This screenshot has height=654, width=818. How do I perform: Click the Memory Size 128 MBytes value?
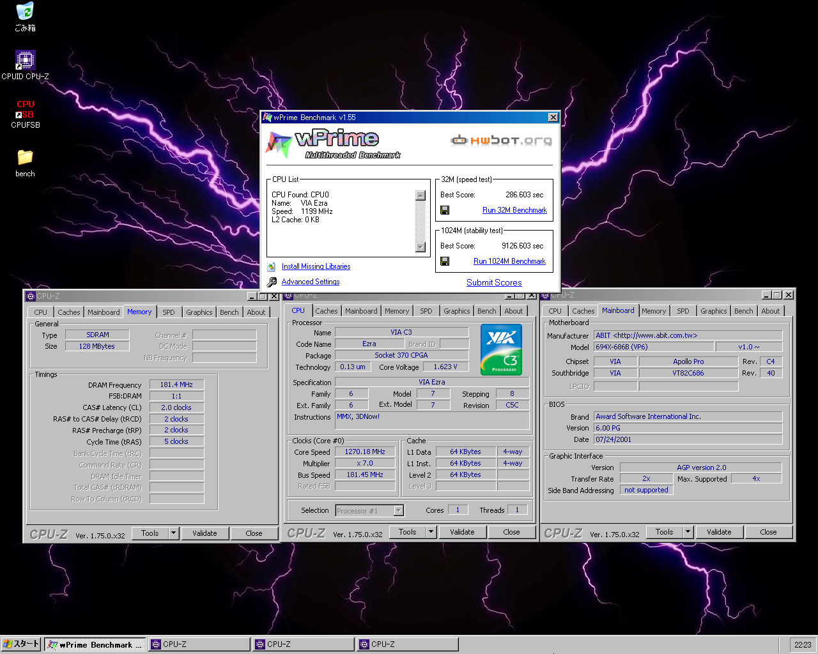coord(97,346)
